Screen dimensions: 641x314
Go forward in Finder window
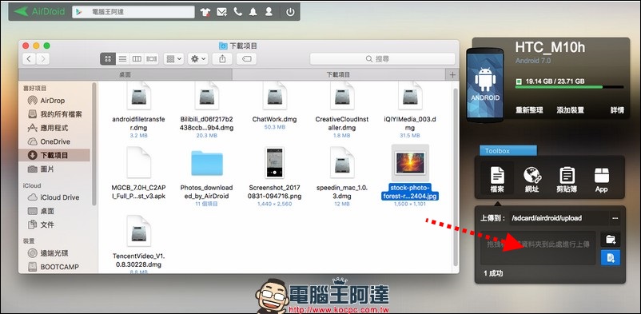[x=43, y=59]
